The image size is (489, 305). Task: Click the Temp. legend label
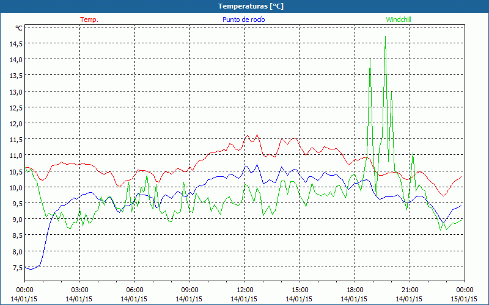click(x=89, y=20)
